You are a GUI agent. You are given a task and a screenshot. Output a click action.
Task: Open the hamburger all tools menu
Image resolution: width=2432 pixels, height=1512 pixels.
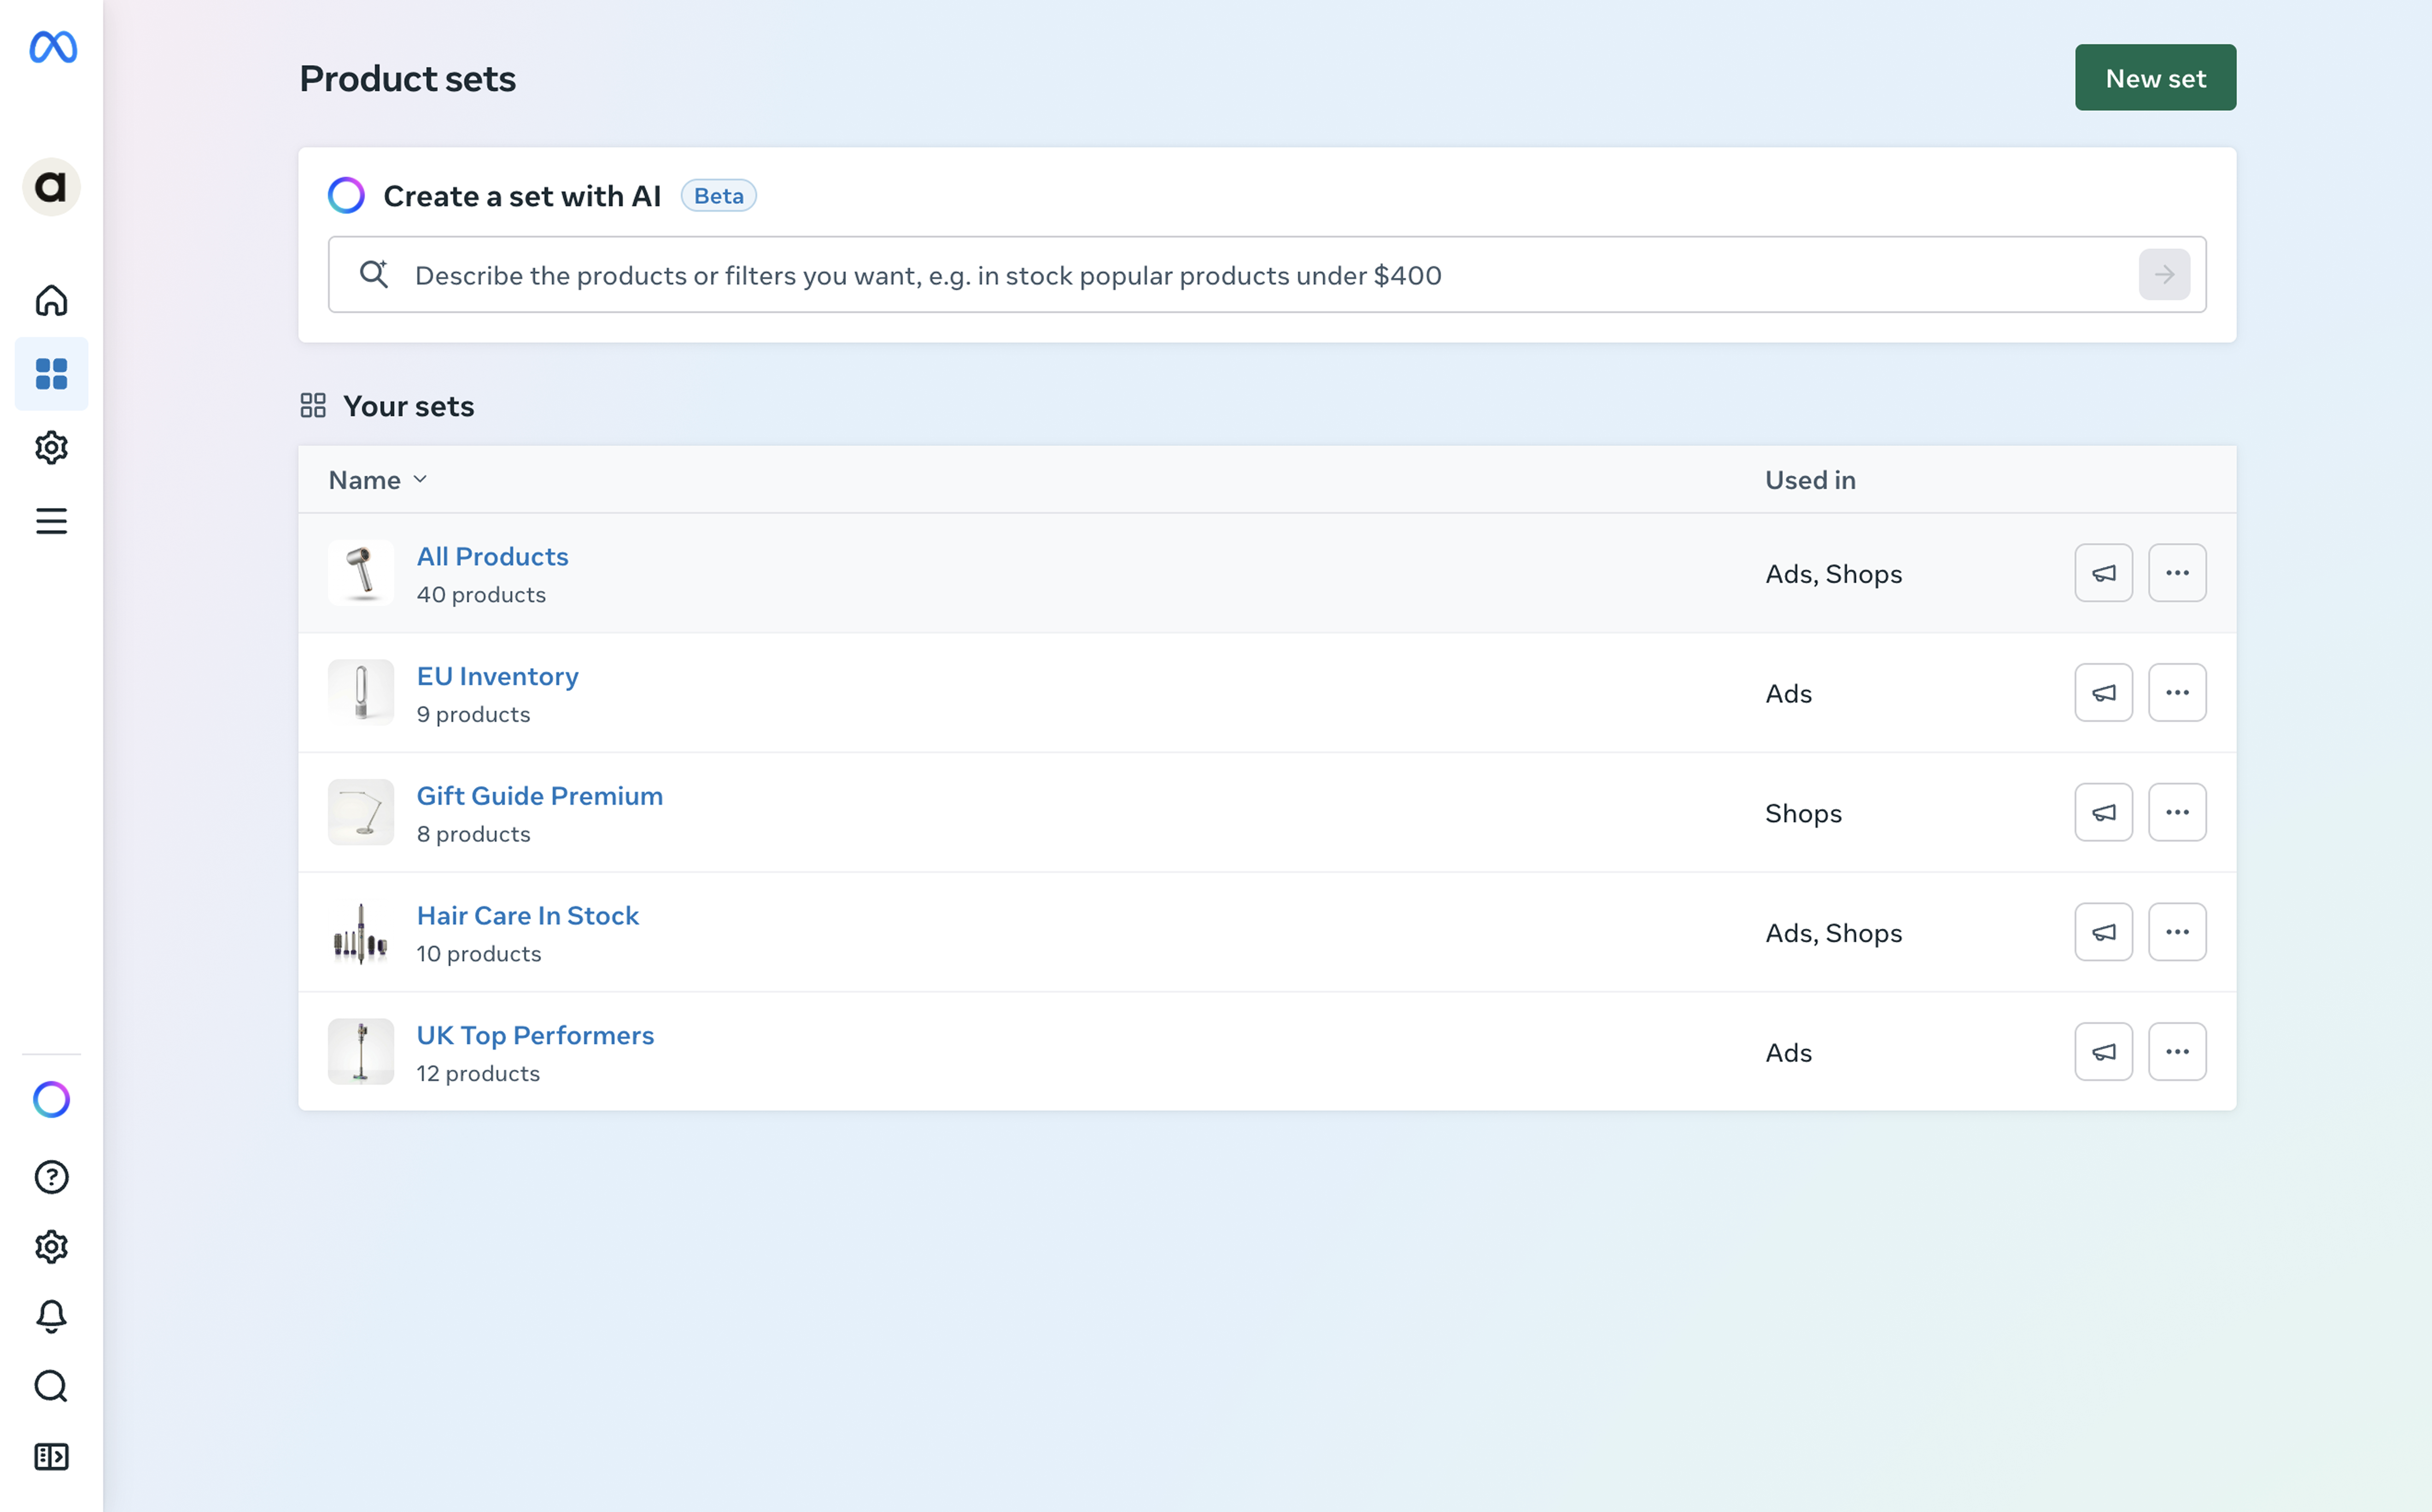(51, 521)
